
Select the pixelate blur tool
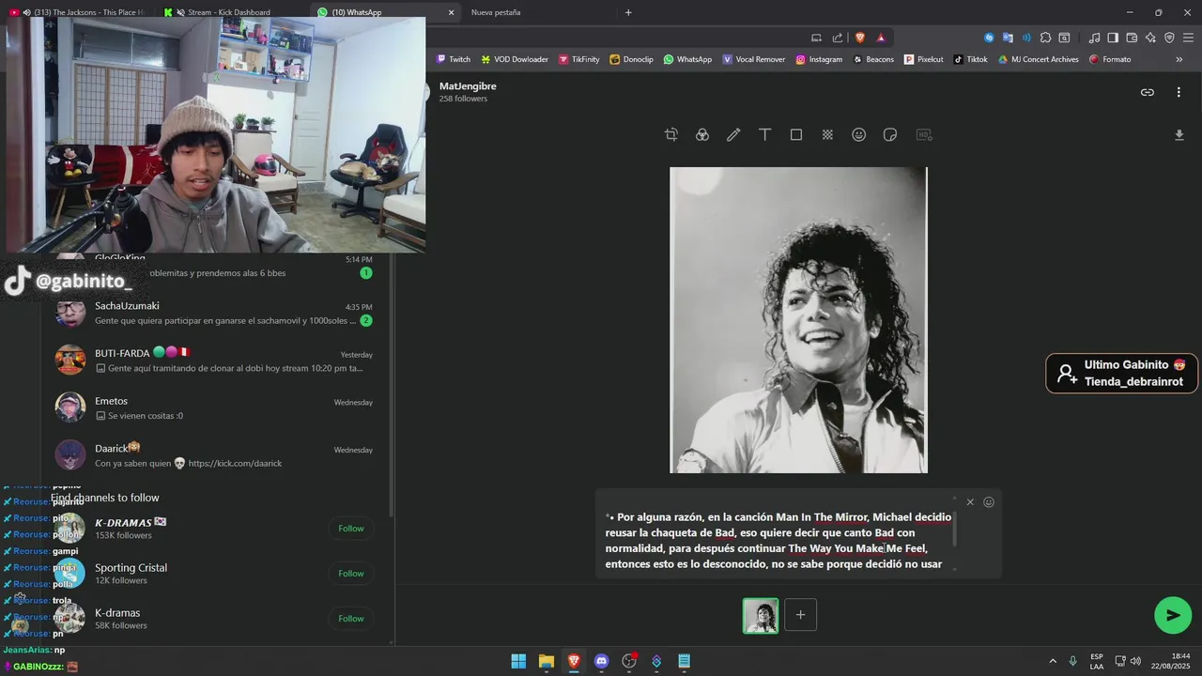[x=827, y=135]
